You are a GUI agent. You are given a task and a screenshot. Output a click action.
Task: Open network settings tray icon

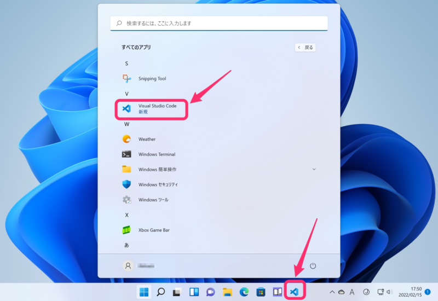coord(381,292)
